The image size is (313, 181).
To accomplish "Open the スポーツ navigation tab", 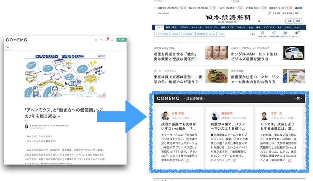I will pyautogui.click(x=241, y=27).
